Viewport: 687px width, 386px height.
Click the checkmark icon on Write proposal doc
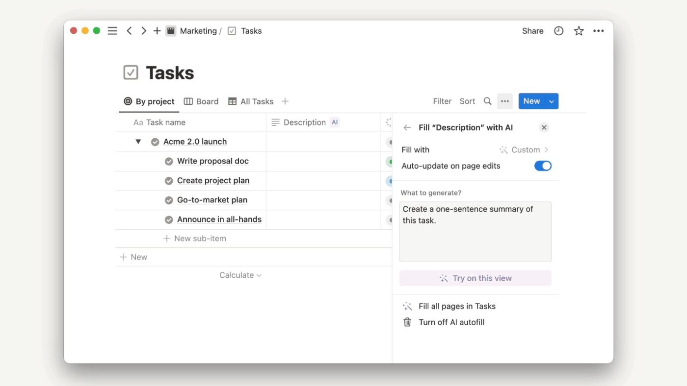coord(169,161)
